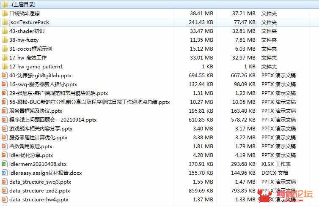Click PowerPoint icon of 40-沈伟强-git&gitlab.pptx
The width and height of the screenshot is (319, 206).
click(4, 76)
